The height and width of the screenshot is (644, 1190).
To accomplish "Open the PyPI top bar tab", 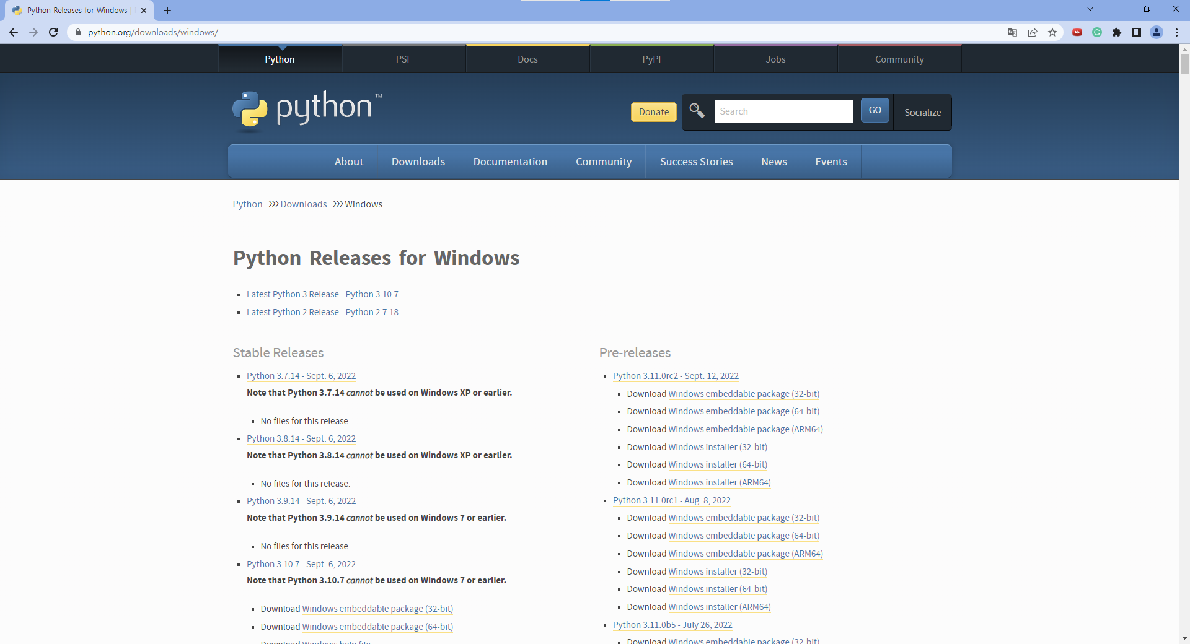I will 652,59.
